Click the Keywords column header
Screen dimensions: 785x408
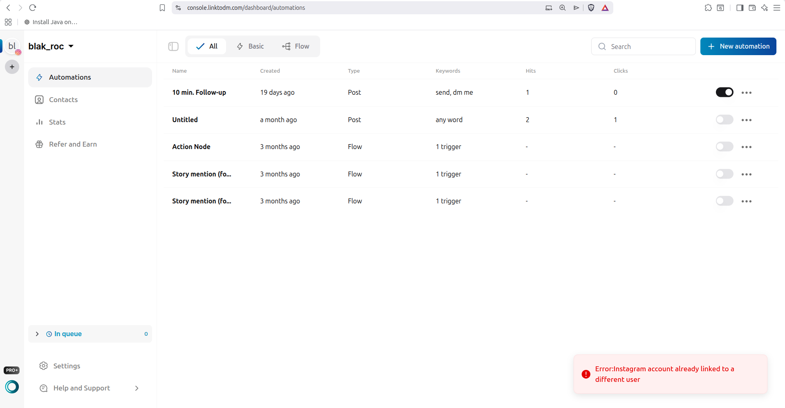[448, 71]
